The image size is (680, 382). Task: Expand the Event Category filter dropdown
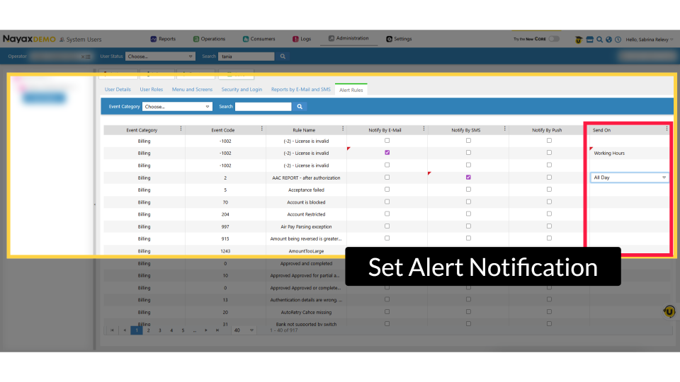point(177,107)
